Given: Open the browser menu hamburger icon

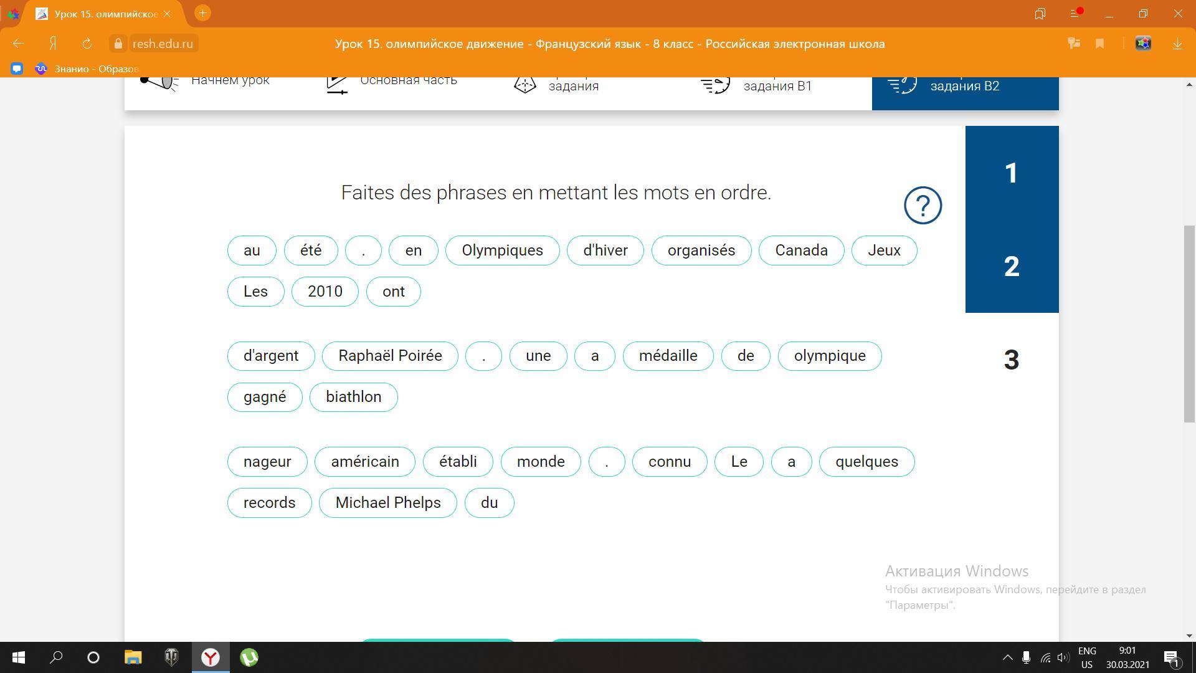Looking at the screenshot, I should 1075,13.
